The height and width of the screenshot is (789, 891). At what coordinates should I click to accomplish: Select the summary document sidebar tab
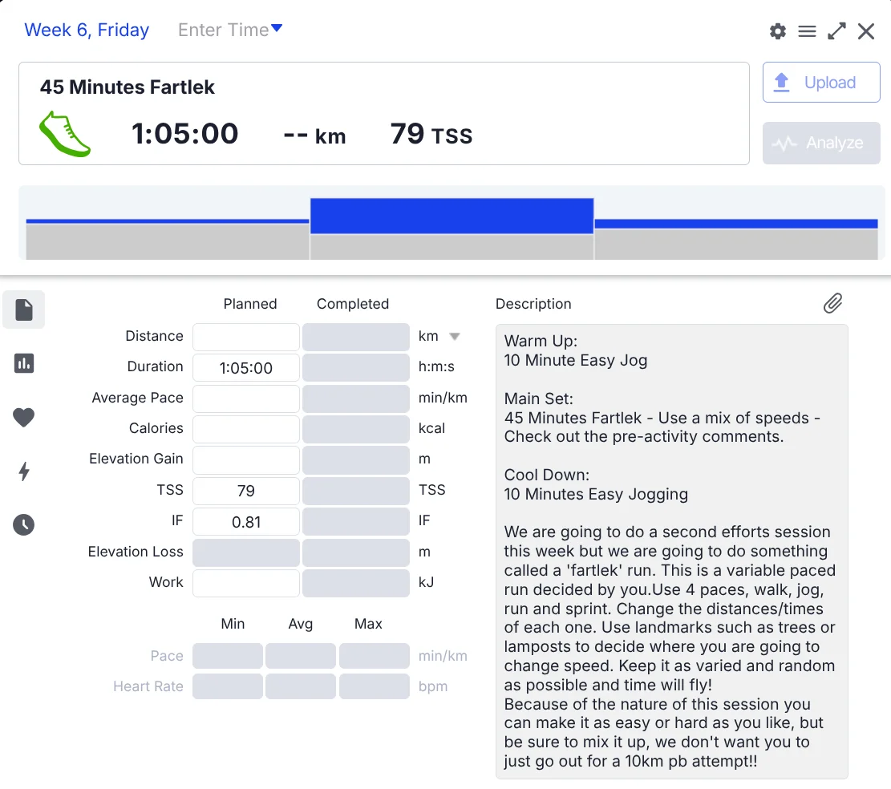point(24,310)
